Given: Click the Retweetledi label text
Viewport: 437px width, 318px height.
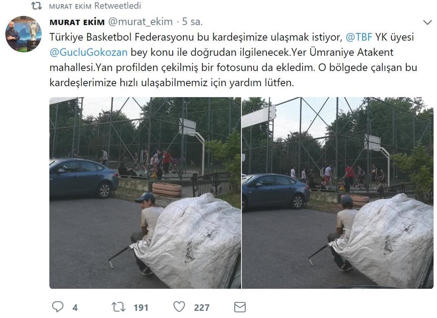Looking at the screenshot, I should (118, 6).
